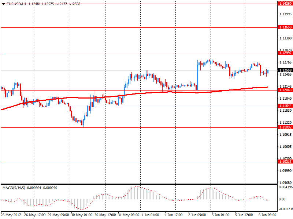Click the 1.09680 price scale value

[x=286, y=183]
